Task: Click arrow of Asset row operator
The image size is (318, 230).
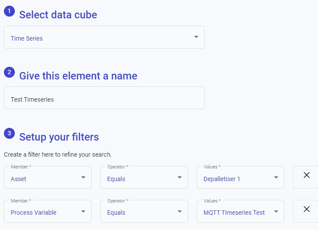Action: tap(180, 178)
